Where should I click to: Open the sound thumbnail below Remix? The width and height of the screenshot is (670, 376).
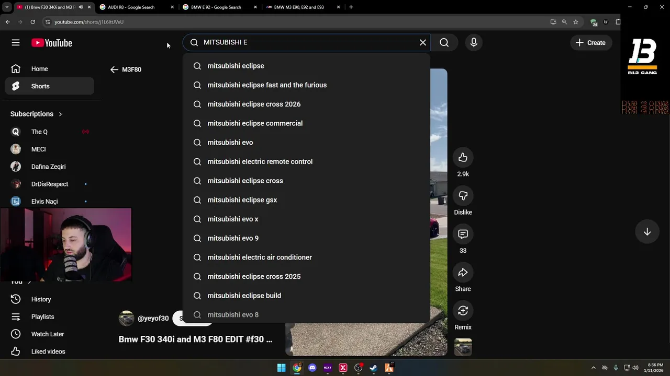463,347
